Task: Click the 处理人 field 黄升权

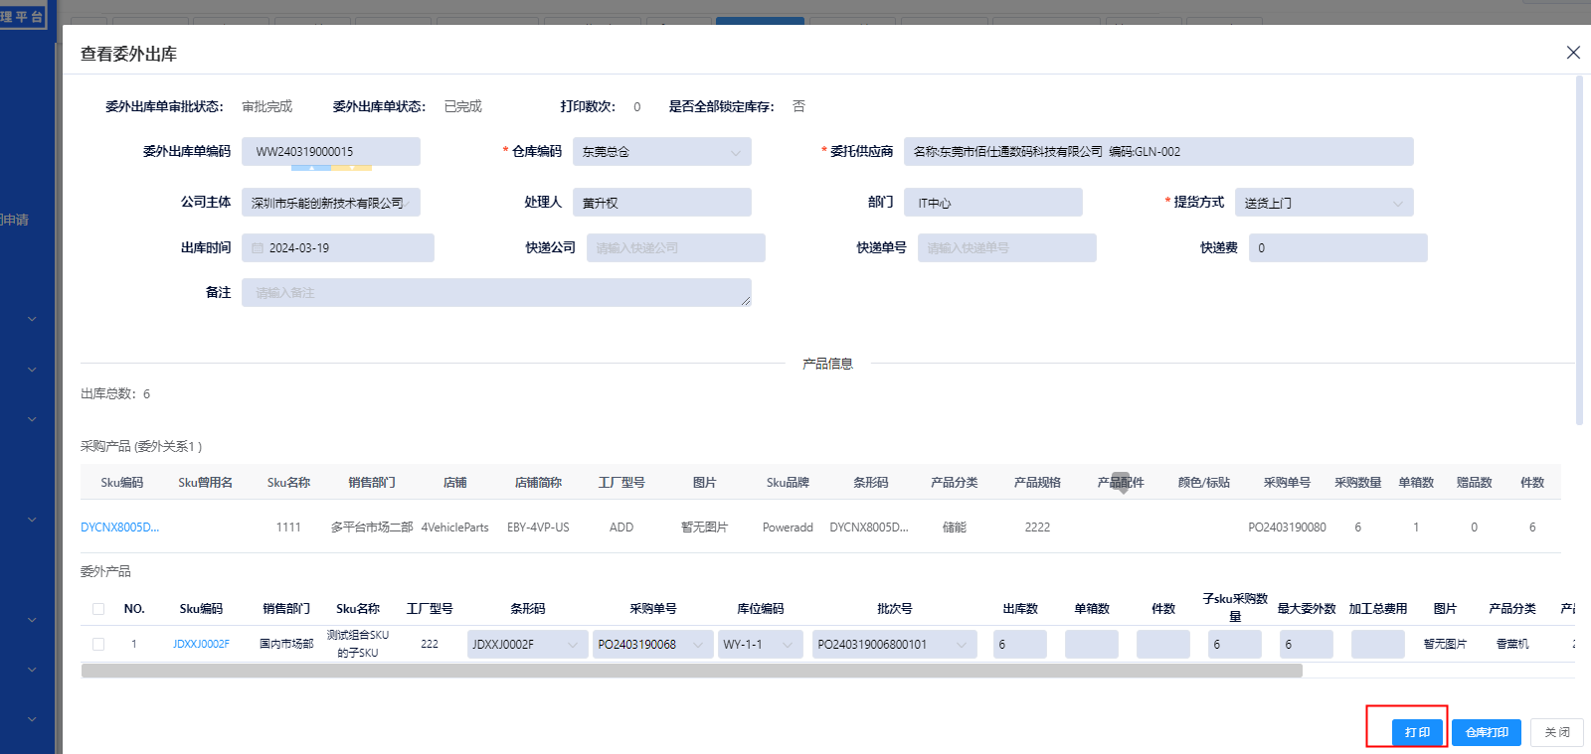Action: click(662, 203)
